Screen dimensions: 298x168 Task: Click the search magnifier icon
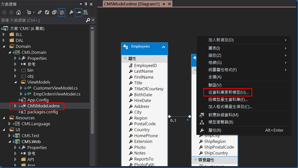88,20
